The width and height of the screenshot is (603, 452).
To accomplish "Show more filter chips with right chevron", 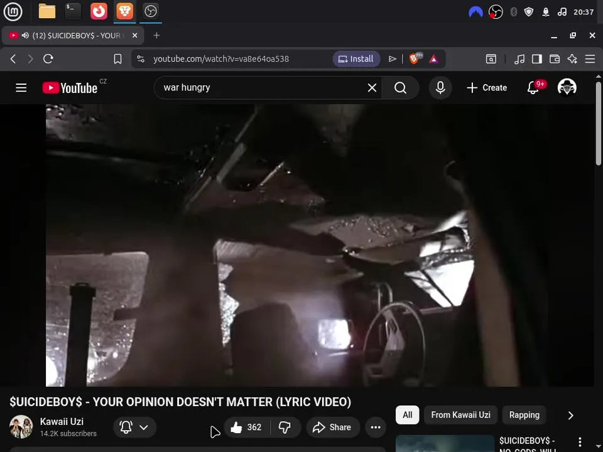I will click(x=571, y=416).
